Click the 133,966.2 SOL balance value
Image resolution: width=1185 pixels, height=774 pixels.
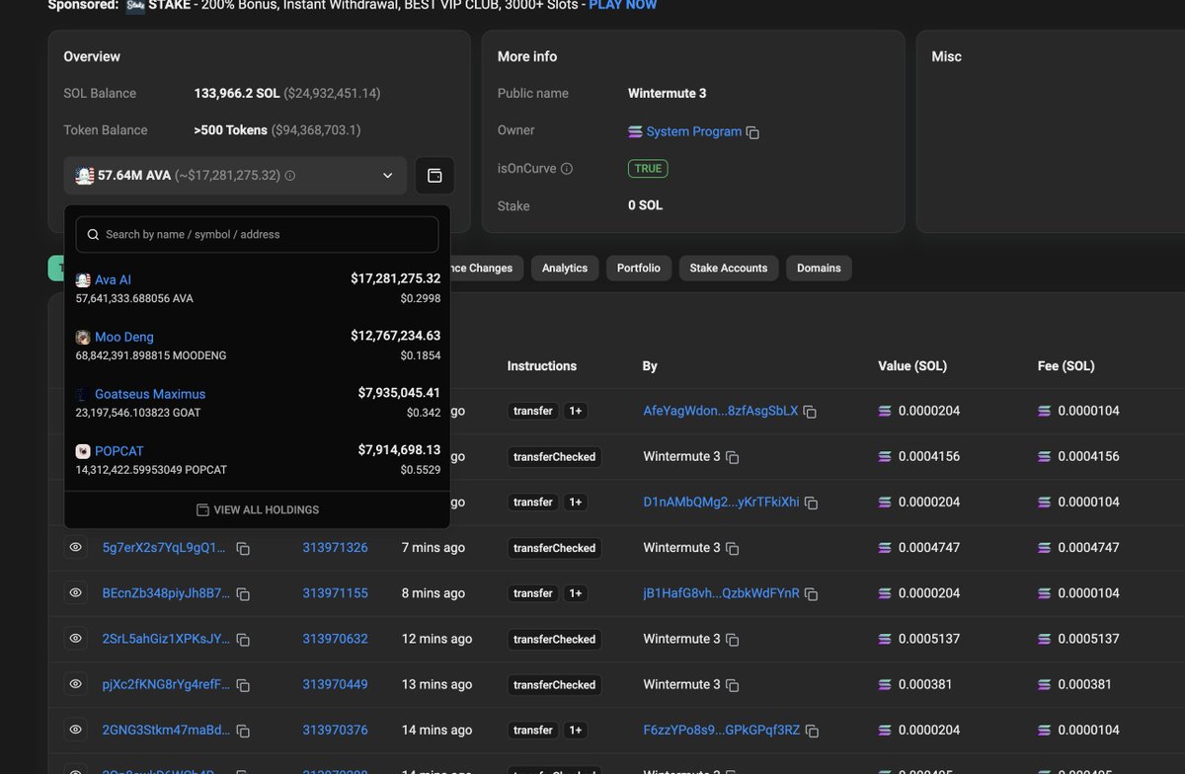pos(237,94)
